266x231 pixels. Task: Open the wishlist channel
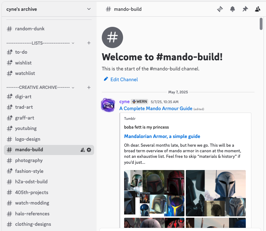(x=49, y=63)
